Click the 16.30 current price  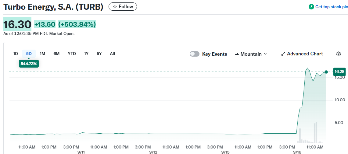click(17, 24)
